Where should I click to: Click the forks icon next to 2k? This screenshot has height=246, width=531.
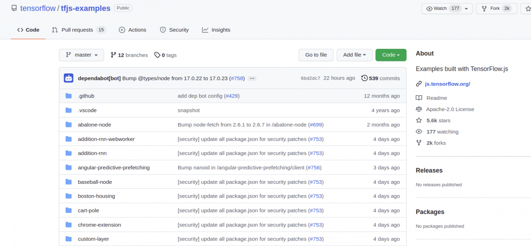pyautogui.click(x=419, y=142)
